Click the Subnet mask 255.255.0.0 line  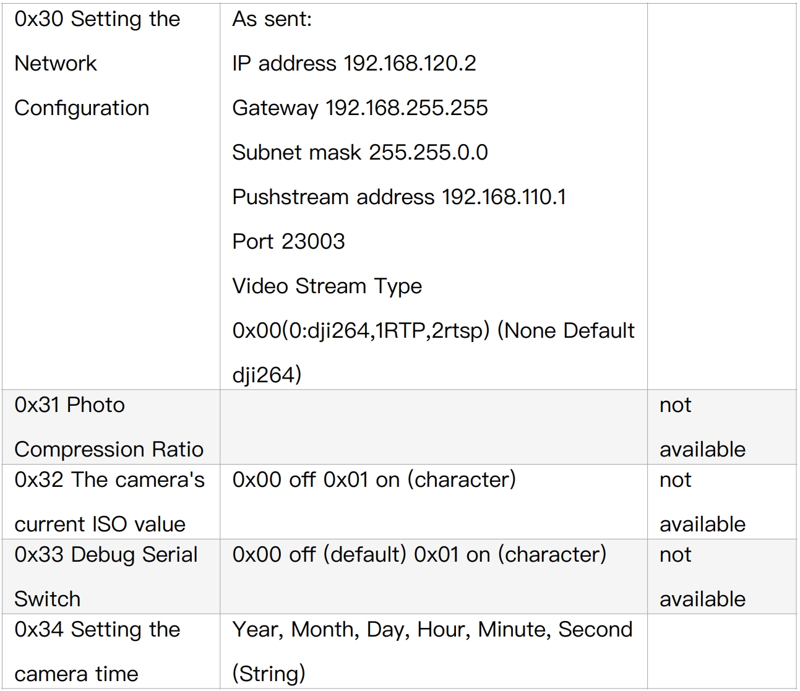(359, 152)
